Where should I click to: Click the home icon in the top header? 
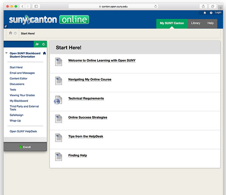click(205, 13)
